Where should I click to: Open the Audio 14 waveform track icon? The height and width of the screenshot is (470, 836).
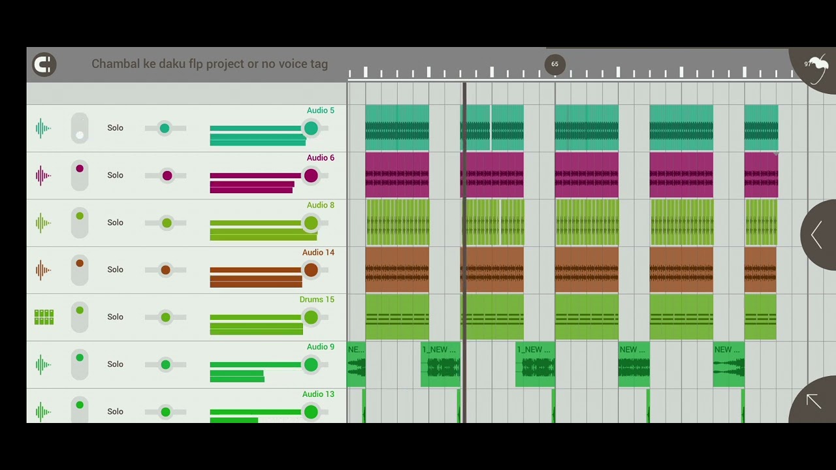[43, 270]
